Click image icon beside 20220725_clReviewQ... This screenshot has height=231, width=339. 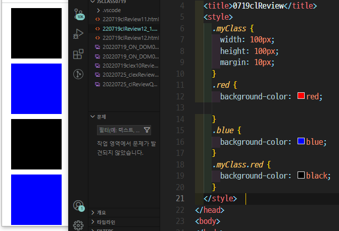coord(98,84)
